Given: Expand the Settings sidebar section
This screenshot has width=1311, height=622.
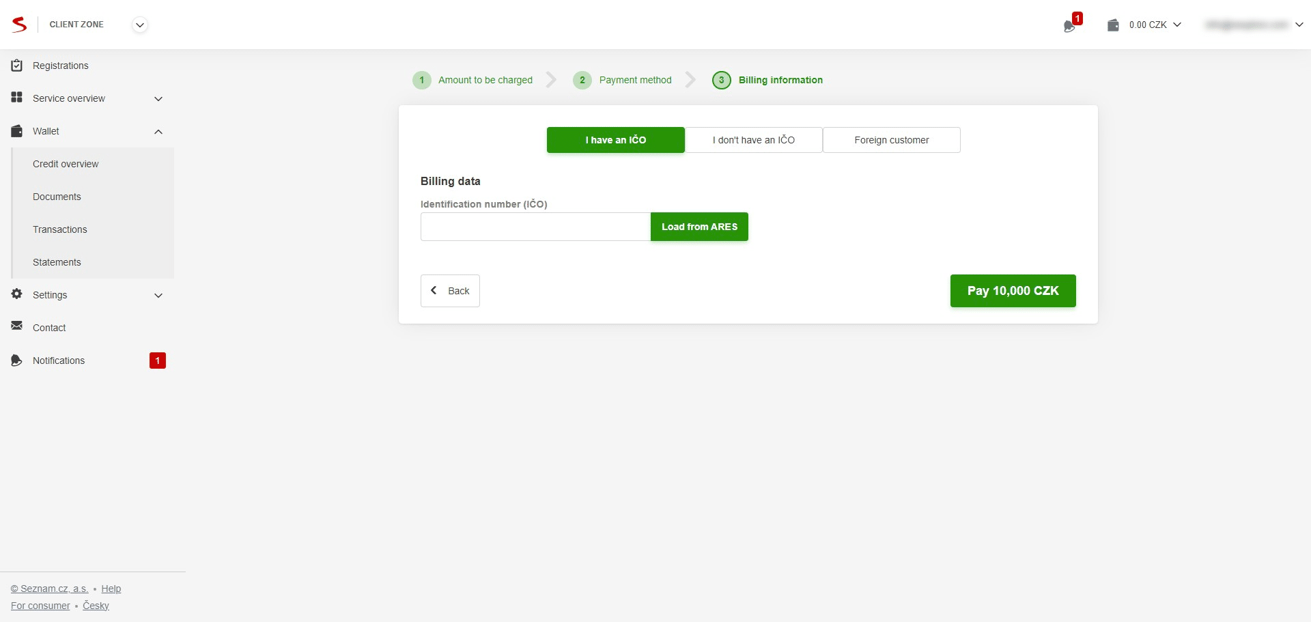Looking at the screenshot, I should [x=158, y=295].
